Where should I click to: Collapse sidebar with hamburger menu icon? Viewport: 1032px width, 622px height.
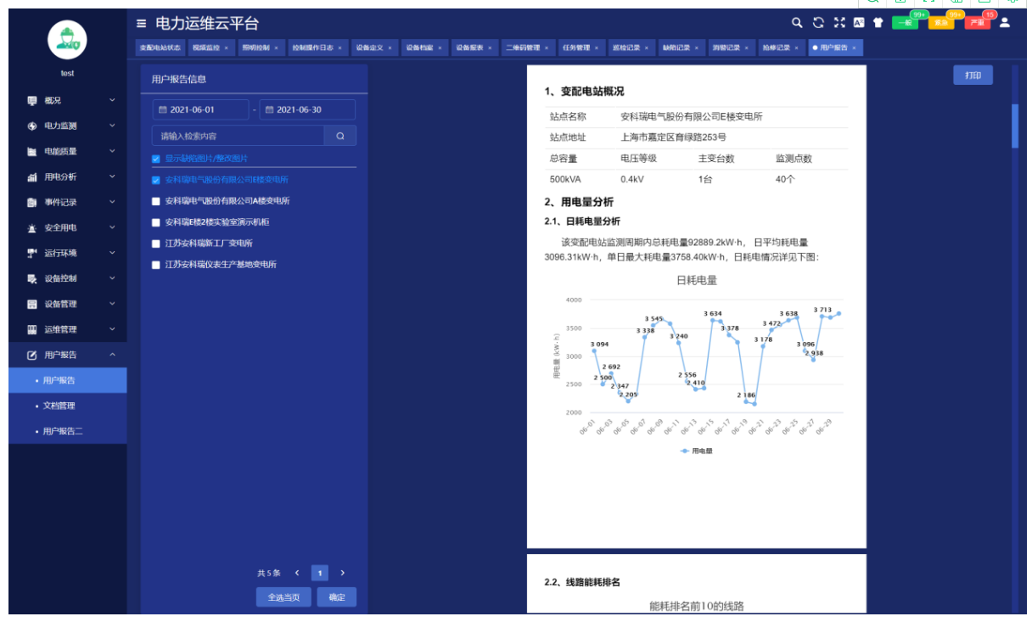[142, 23]
